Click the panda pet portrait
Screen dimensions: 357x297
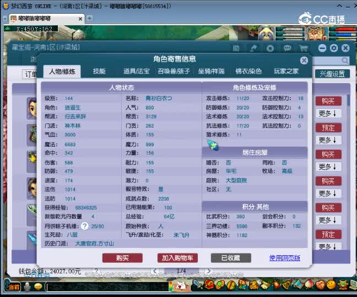[x=266, y=34]
